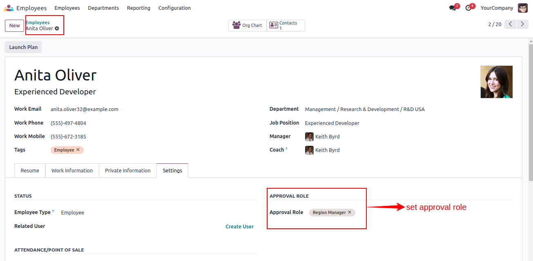Edit the Work Email field
The image size is (533, 261).
[x=154, y=109]
